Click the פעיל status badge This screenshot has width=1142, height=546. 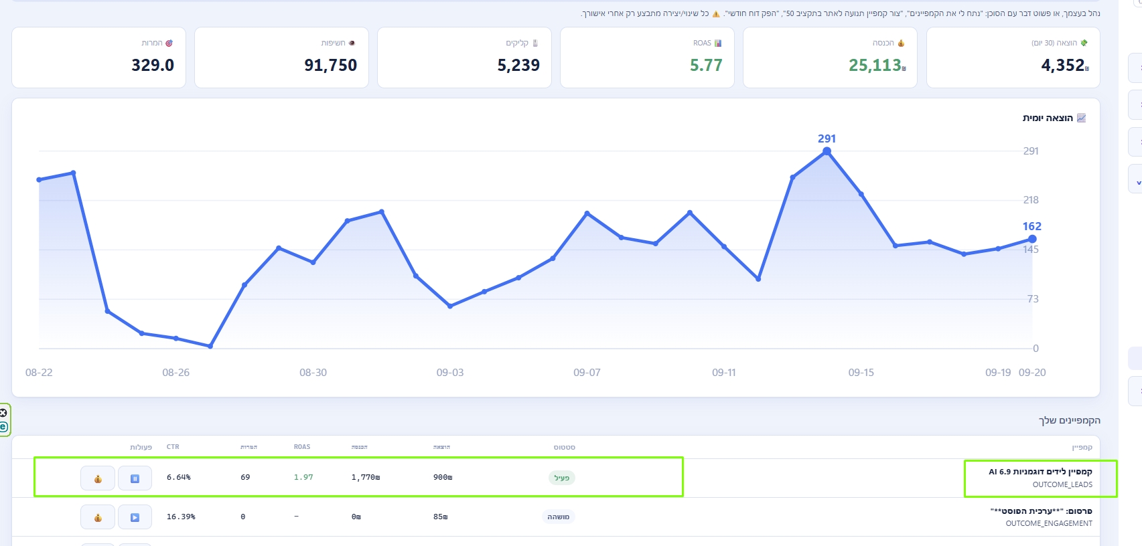coord(562,478)
